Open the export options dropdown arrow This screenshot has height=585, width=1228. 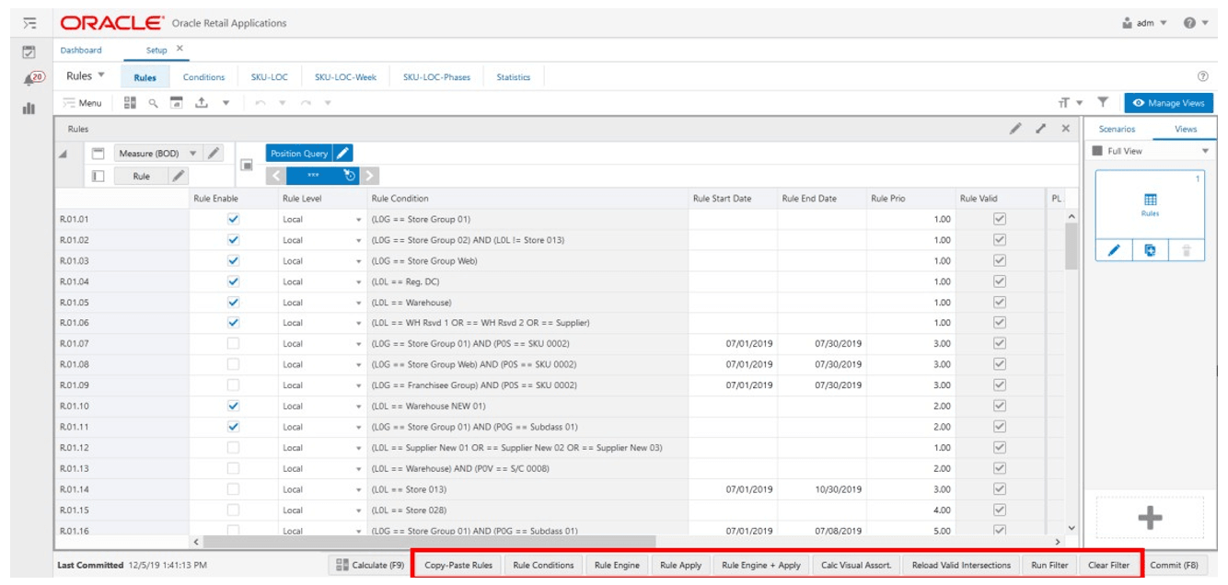click(x=226, y=103)
